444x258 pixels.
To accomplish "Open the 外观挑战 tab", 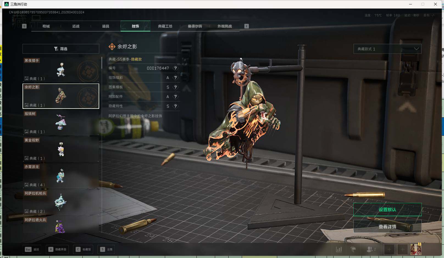I will pos(224,26).
